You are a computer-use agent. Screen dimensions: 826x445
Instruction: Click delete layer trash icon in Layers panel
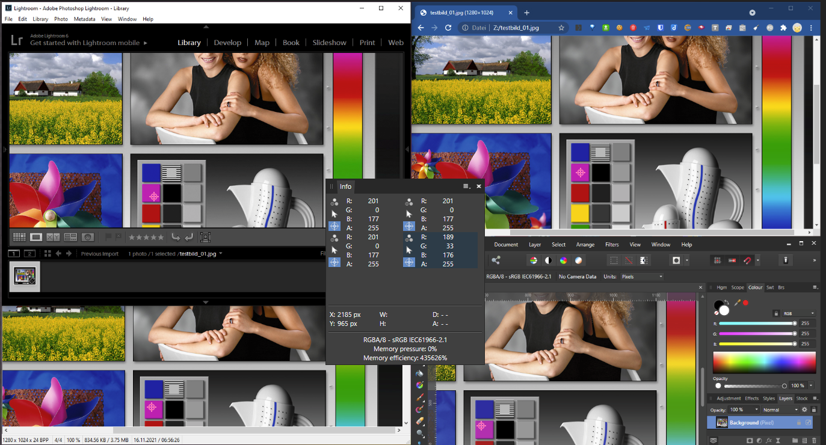coord(814,441)
